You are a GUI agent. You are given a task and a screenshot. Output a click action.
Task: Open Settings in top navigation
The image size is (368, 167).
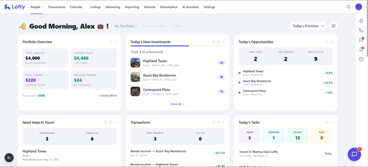tap(210, 7)
